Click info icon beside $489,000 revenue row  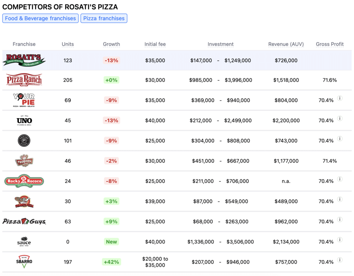[x=340, y=199]
